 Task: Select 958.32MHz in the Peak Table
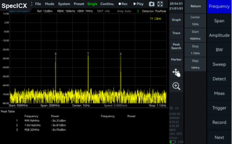click(x=32, y=130)
